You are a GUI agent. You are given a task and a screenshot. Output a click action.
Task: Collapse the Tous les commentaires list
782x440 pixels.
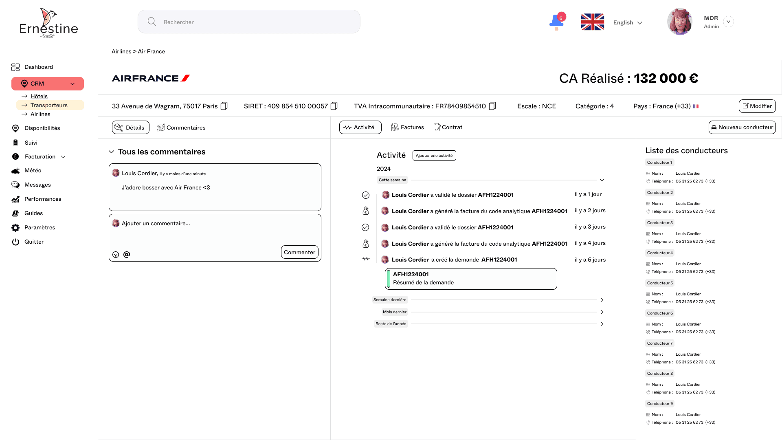[x=111, y=152]
